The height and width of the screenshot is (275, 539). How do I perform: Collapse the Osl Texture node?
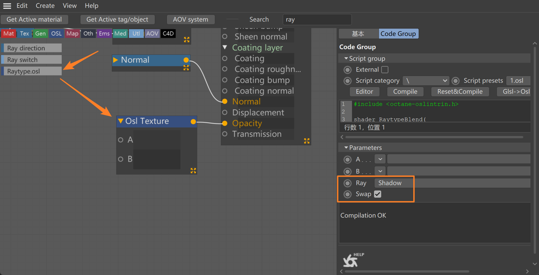pos(121,121)
